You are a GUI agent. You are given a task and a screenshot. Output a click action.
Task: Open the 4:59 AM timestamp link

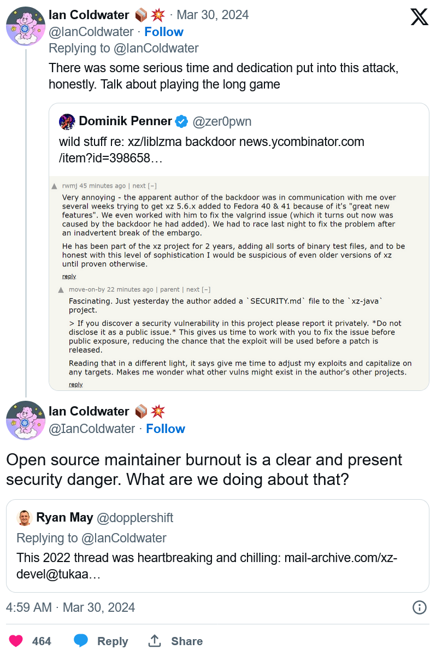[70, 607]
